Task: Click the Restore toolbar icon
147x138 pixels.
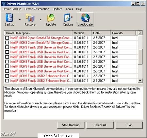Action: pos(30,18)
